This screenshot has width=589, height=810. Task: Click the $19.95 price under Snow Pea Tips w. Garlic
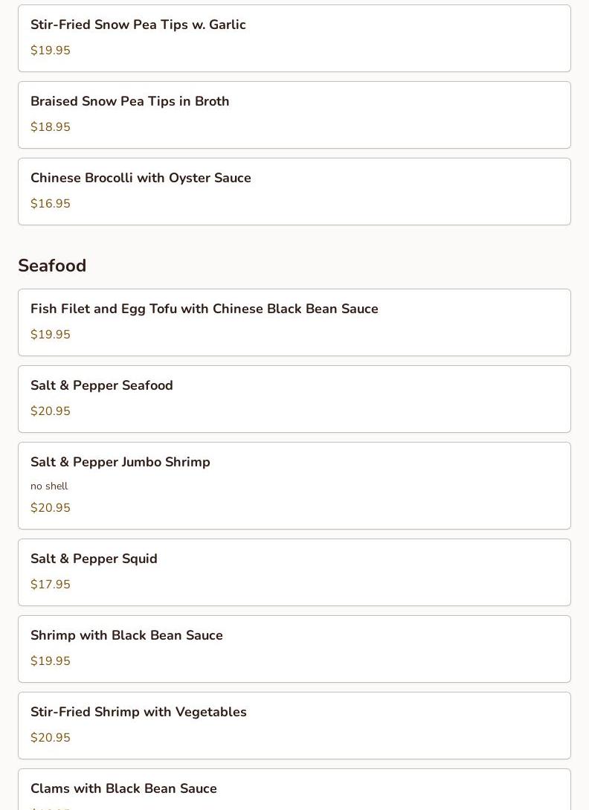tap(51, 51)
